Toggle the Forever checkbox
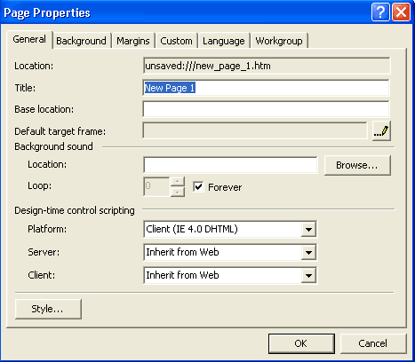This screenshot has width=415, height=362. [x=198, y=187]
